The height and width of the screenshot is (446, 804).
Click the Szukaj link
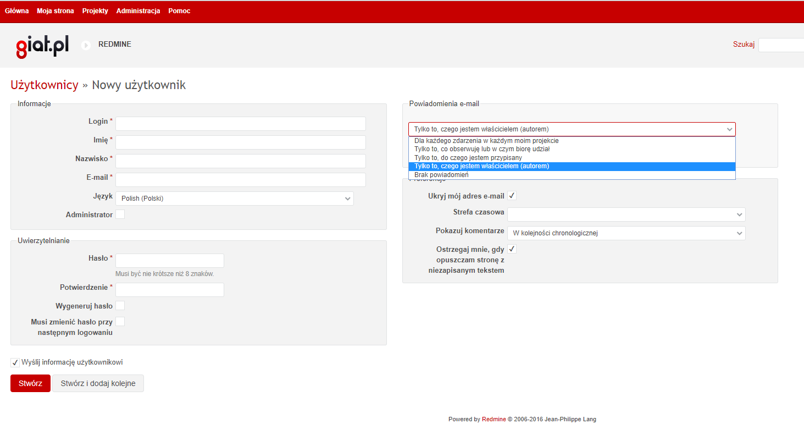(744, 45)
